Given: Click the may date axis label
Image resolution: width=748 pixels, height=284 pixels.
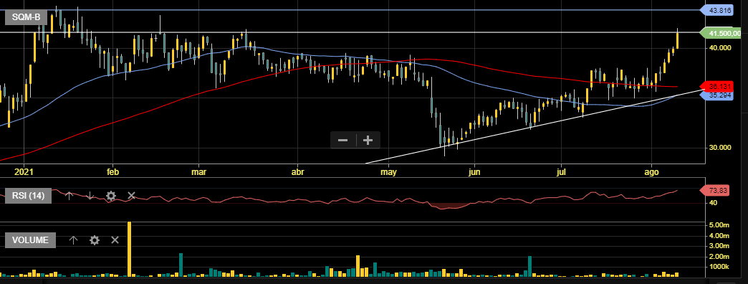Looking at the screenshot, I should [x=389, y=172].
